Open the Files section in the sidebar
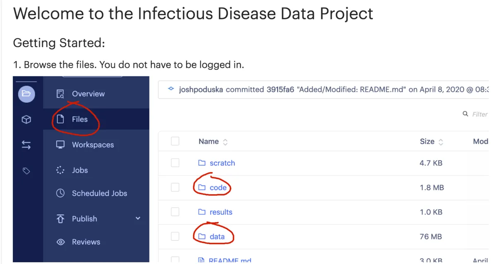 pos(80,119)
